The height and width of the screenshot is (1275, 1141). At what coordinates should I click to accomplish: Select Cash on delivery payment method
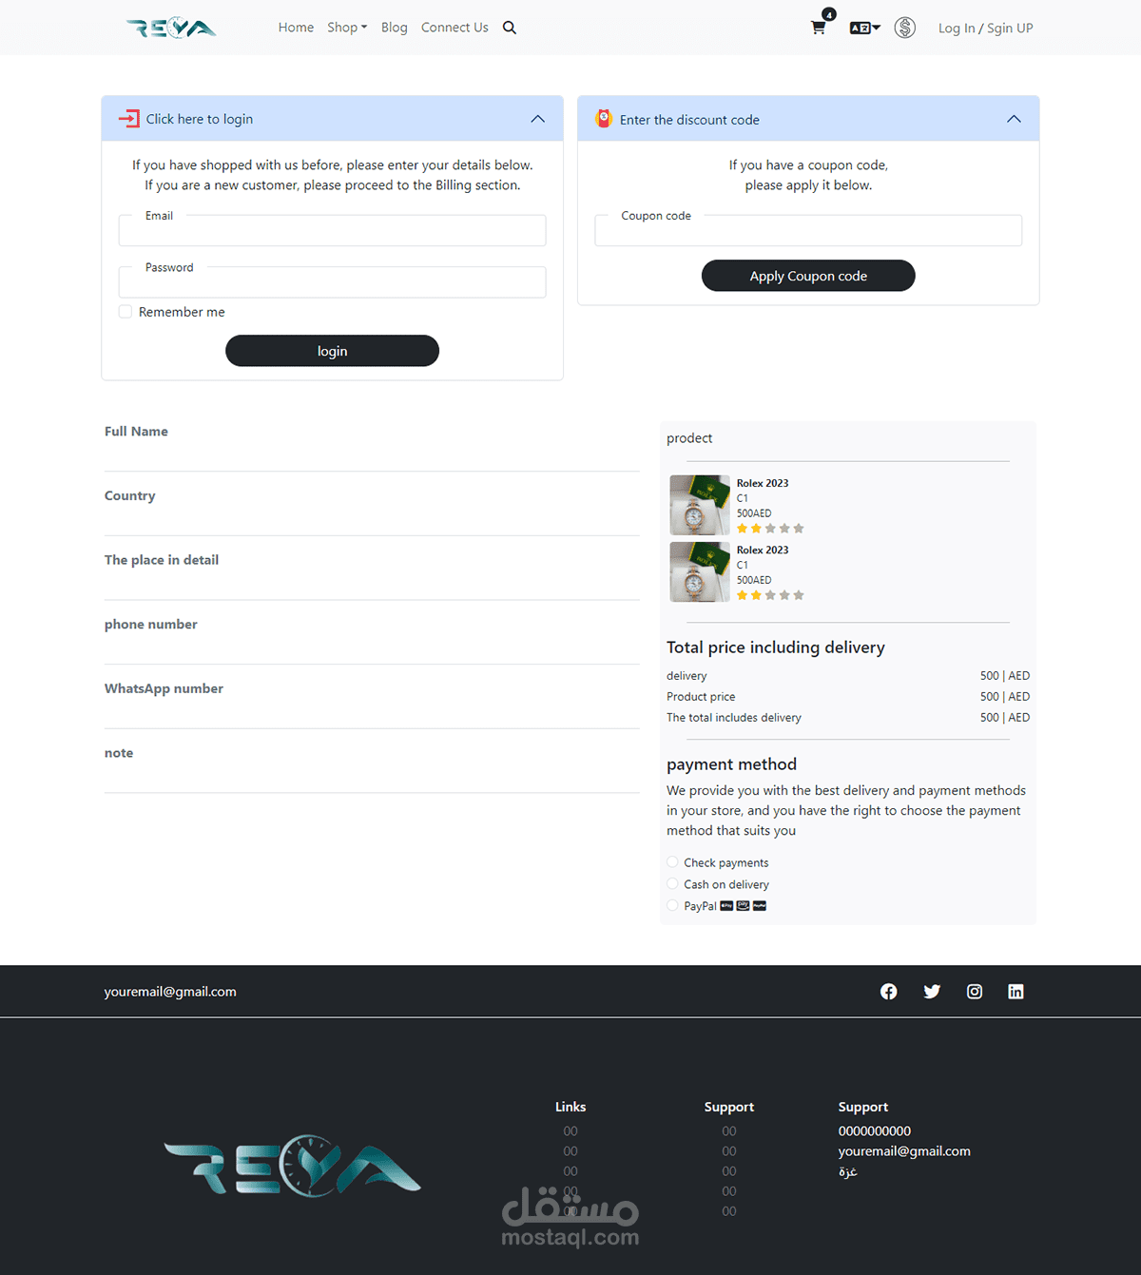click(672, 883)
